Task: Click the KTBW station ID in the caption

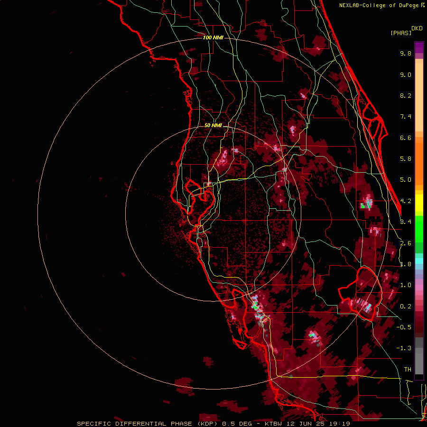Action: [274, 424]
